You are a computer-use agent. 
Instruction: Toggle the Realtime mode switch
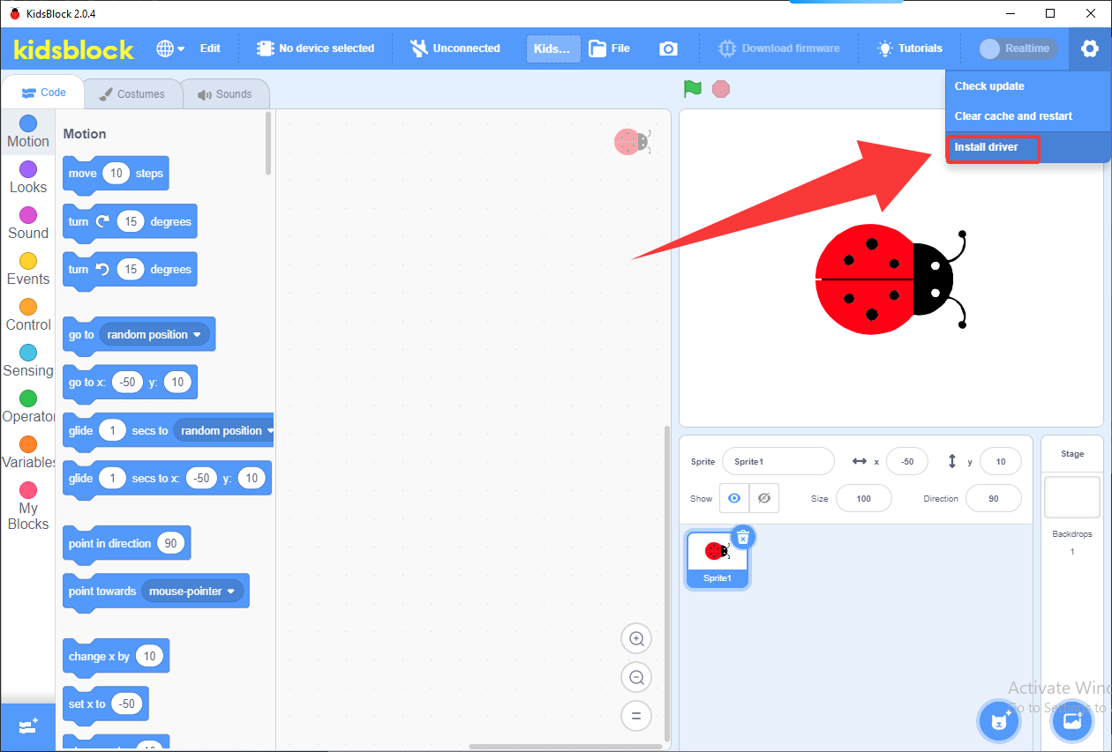point(1018,48)
